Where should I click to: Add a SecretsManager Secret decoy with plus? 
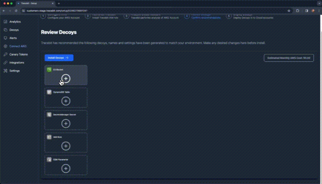[66, 123]
